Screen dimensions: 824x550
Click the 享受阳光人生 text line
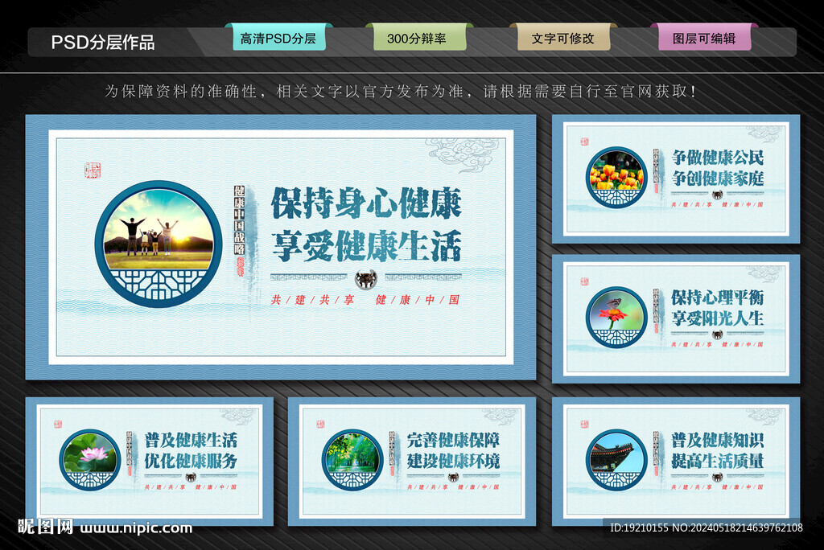pos(717,318)
